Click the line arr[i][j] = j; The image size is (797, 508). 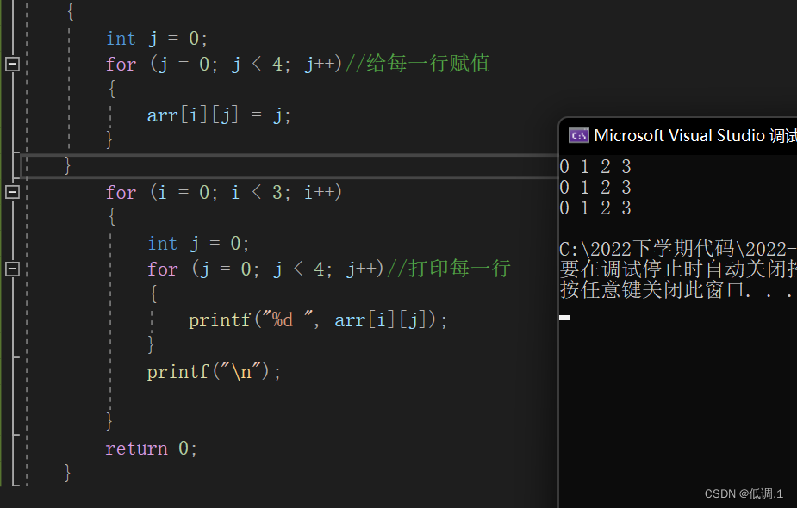(x=219, y=115)
